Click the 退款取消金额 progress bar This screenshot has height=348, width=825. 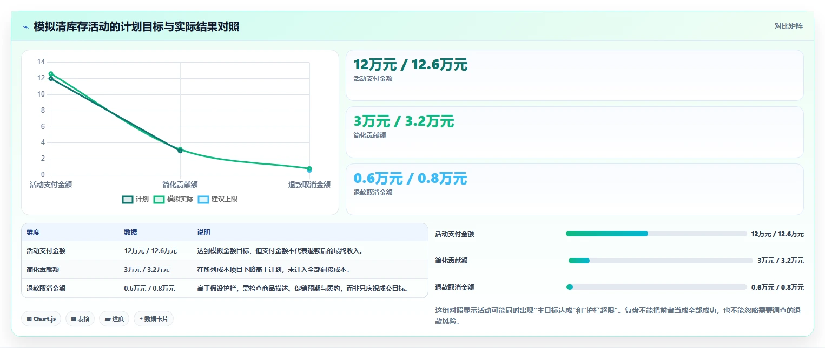tap(656, 287)
